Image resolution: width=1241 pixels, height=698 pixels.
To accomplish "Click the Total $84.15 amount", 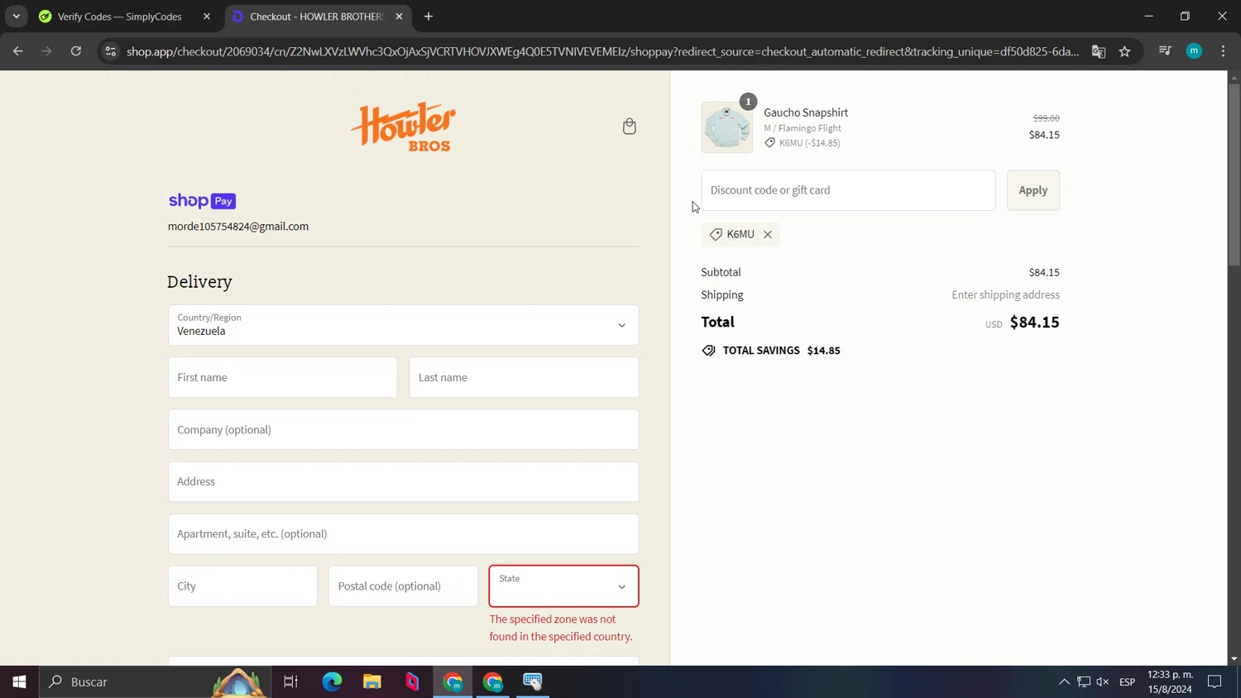I will [x=1034, y=323].
